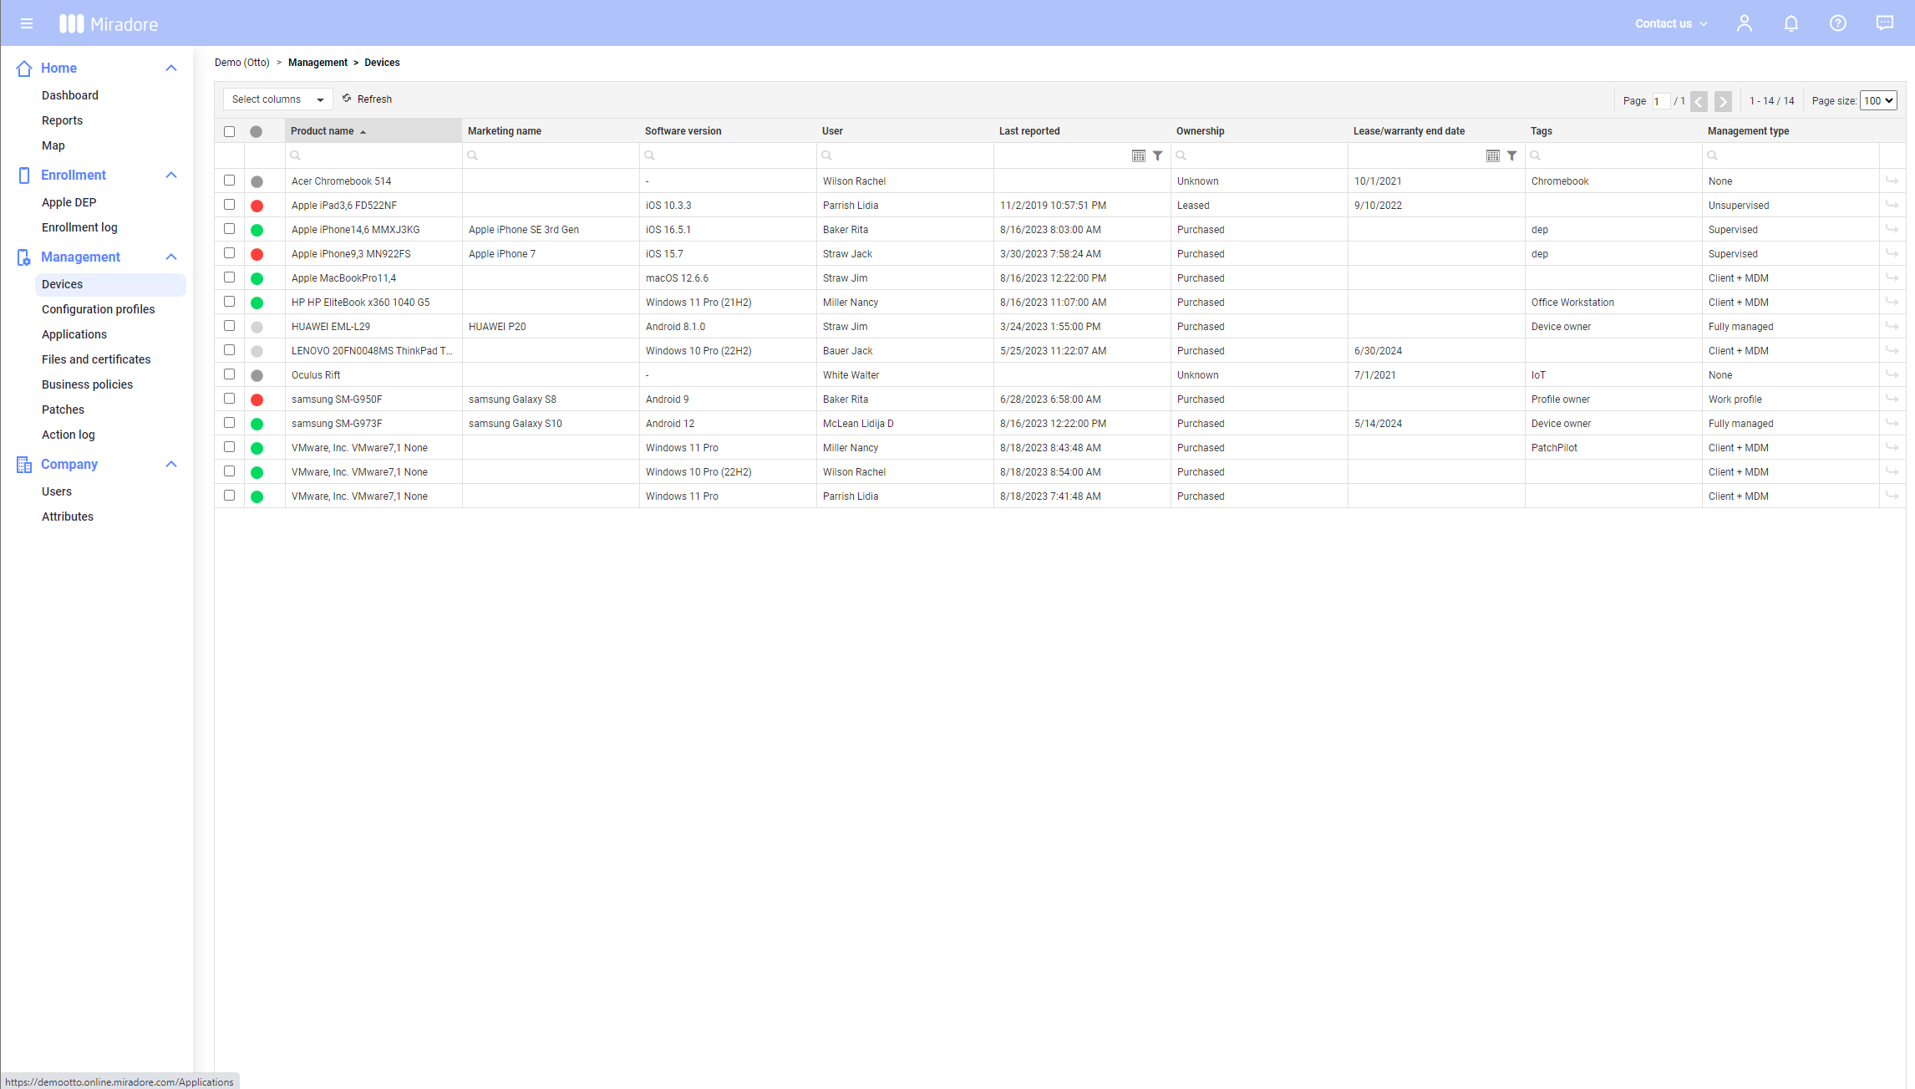1915x1089 pixels.
Task: Open the Last reported calendar picker
Action: pos(1139,155)
